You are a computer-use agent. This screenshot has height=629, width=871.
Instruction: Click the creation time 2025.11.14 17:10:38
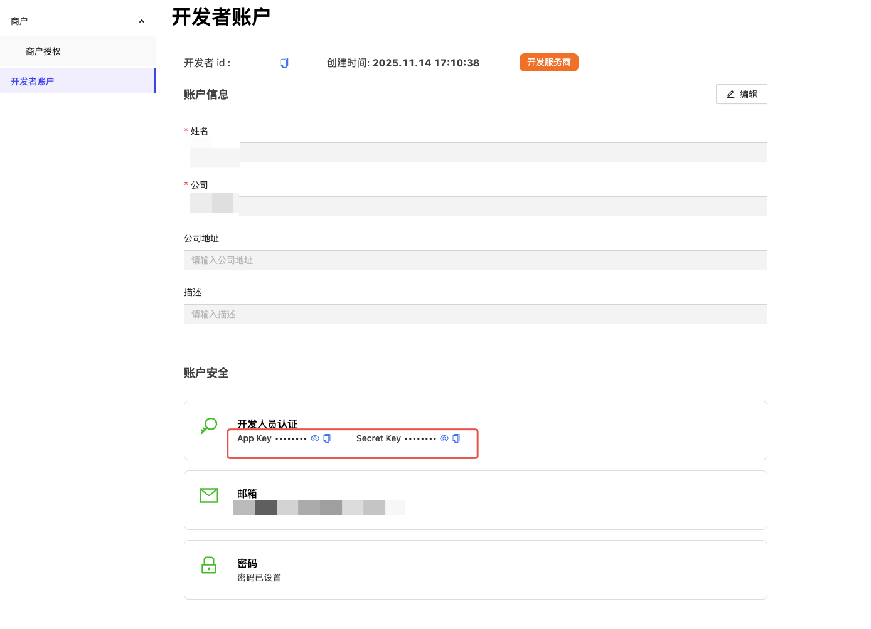426,63
